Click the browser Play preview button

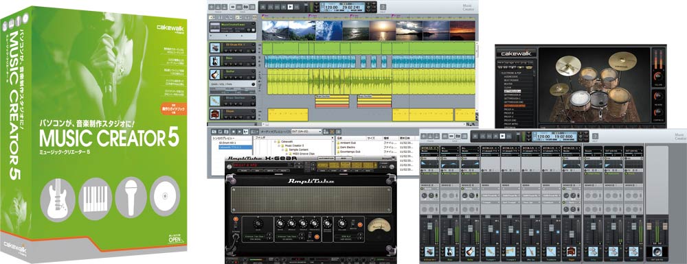click(240, 131)
